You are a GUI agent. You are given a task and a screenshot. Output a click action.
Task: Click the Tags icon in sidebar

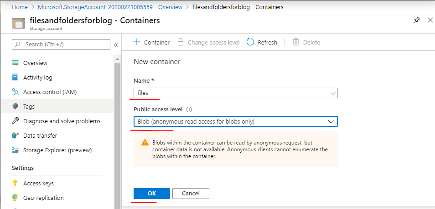click(x=16, y=106)
